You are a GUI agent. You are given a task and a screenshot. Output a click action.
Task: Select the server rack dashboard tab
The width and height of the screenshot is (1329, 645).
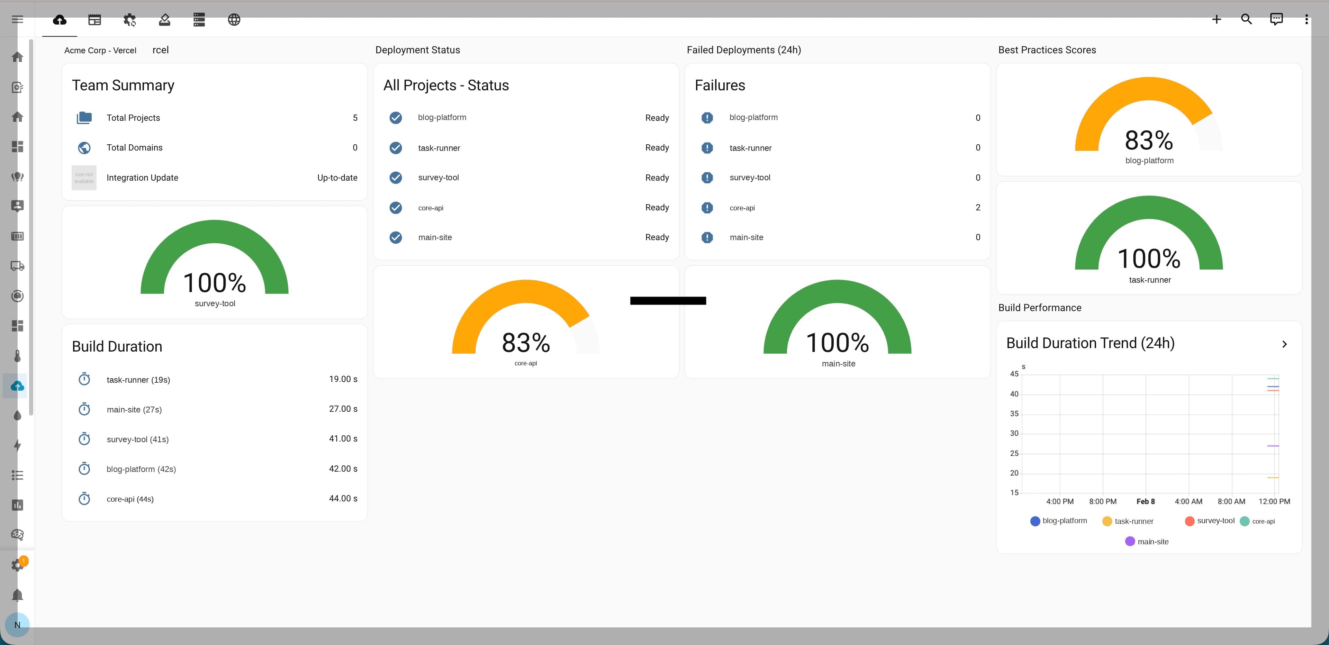(199, 20)
